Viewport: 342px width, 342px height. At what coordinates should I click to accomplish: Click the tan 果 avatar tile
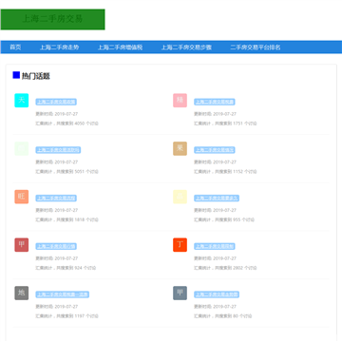[x=180, y=148]
